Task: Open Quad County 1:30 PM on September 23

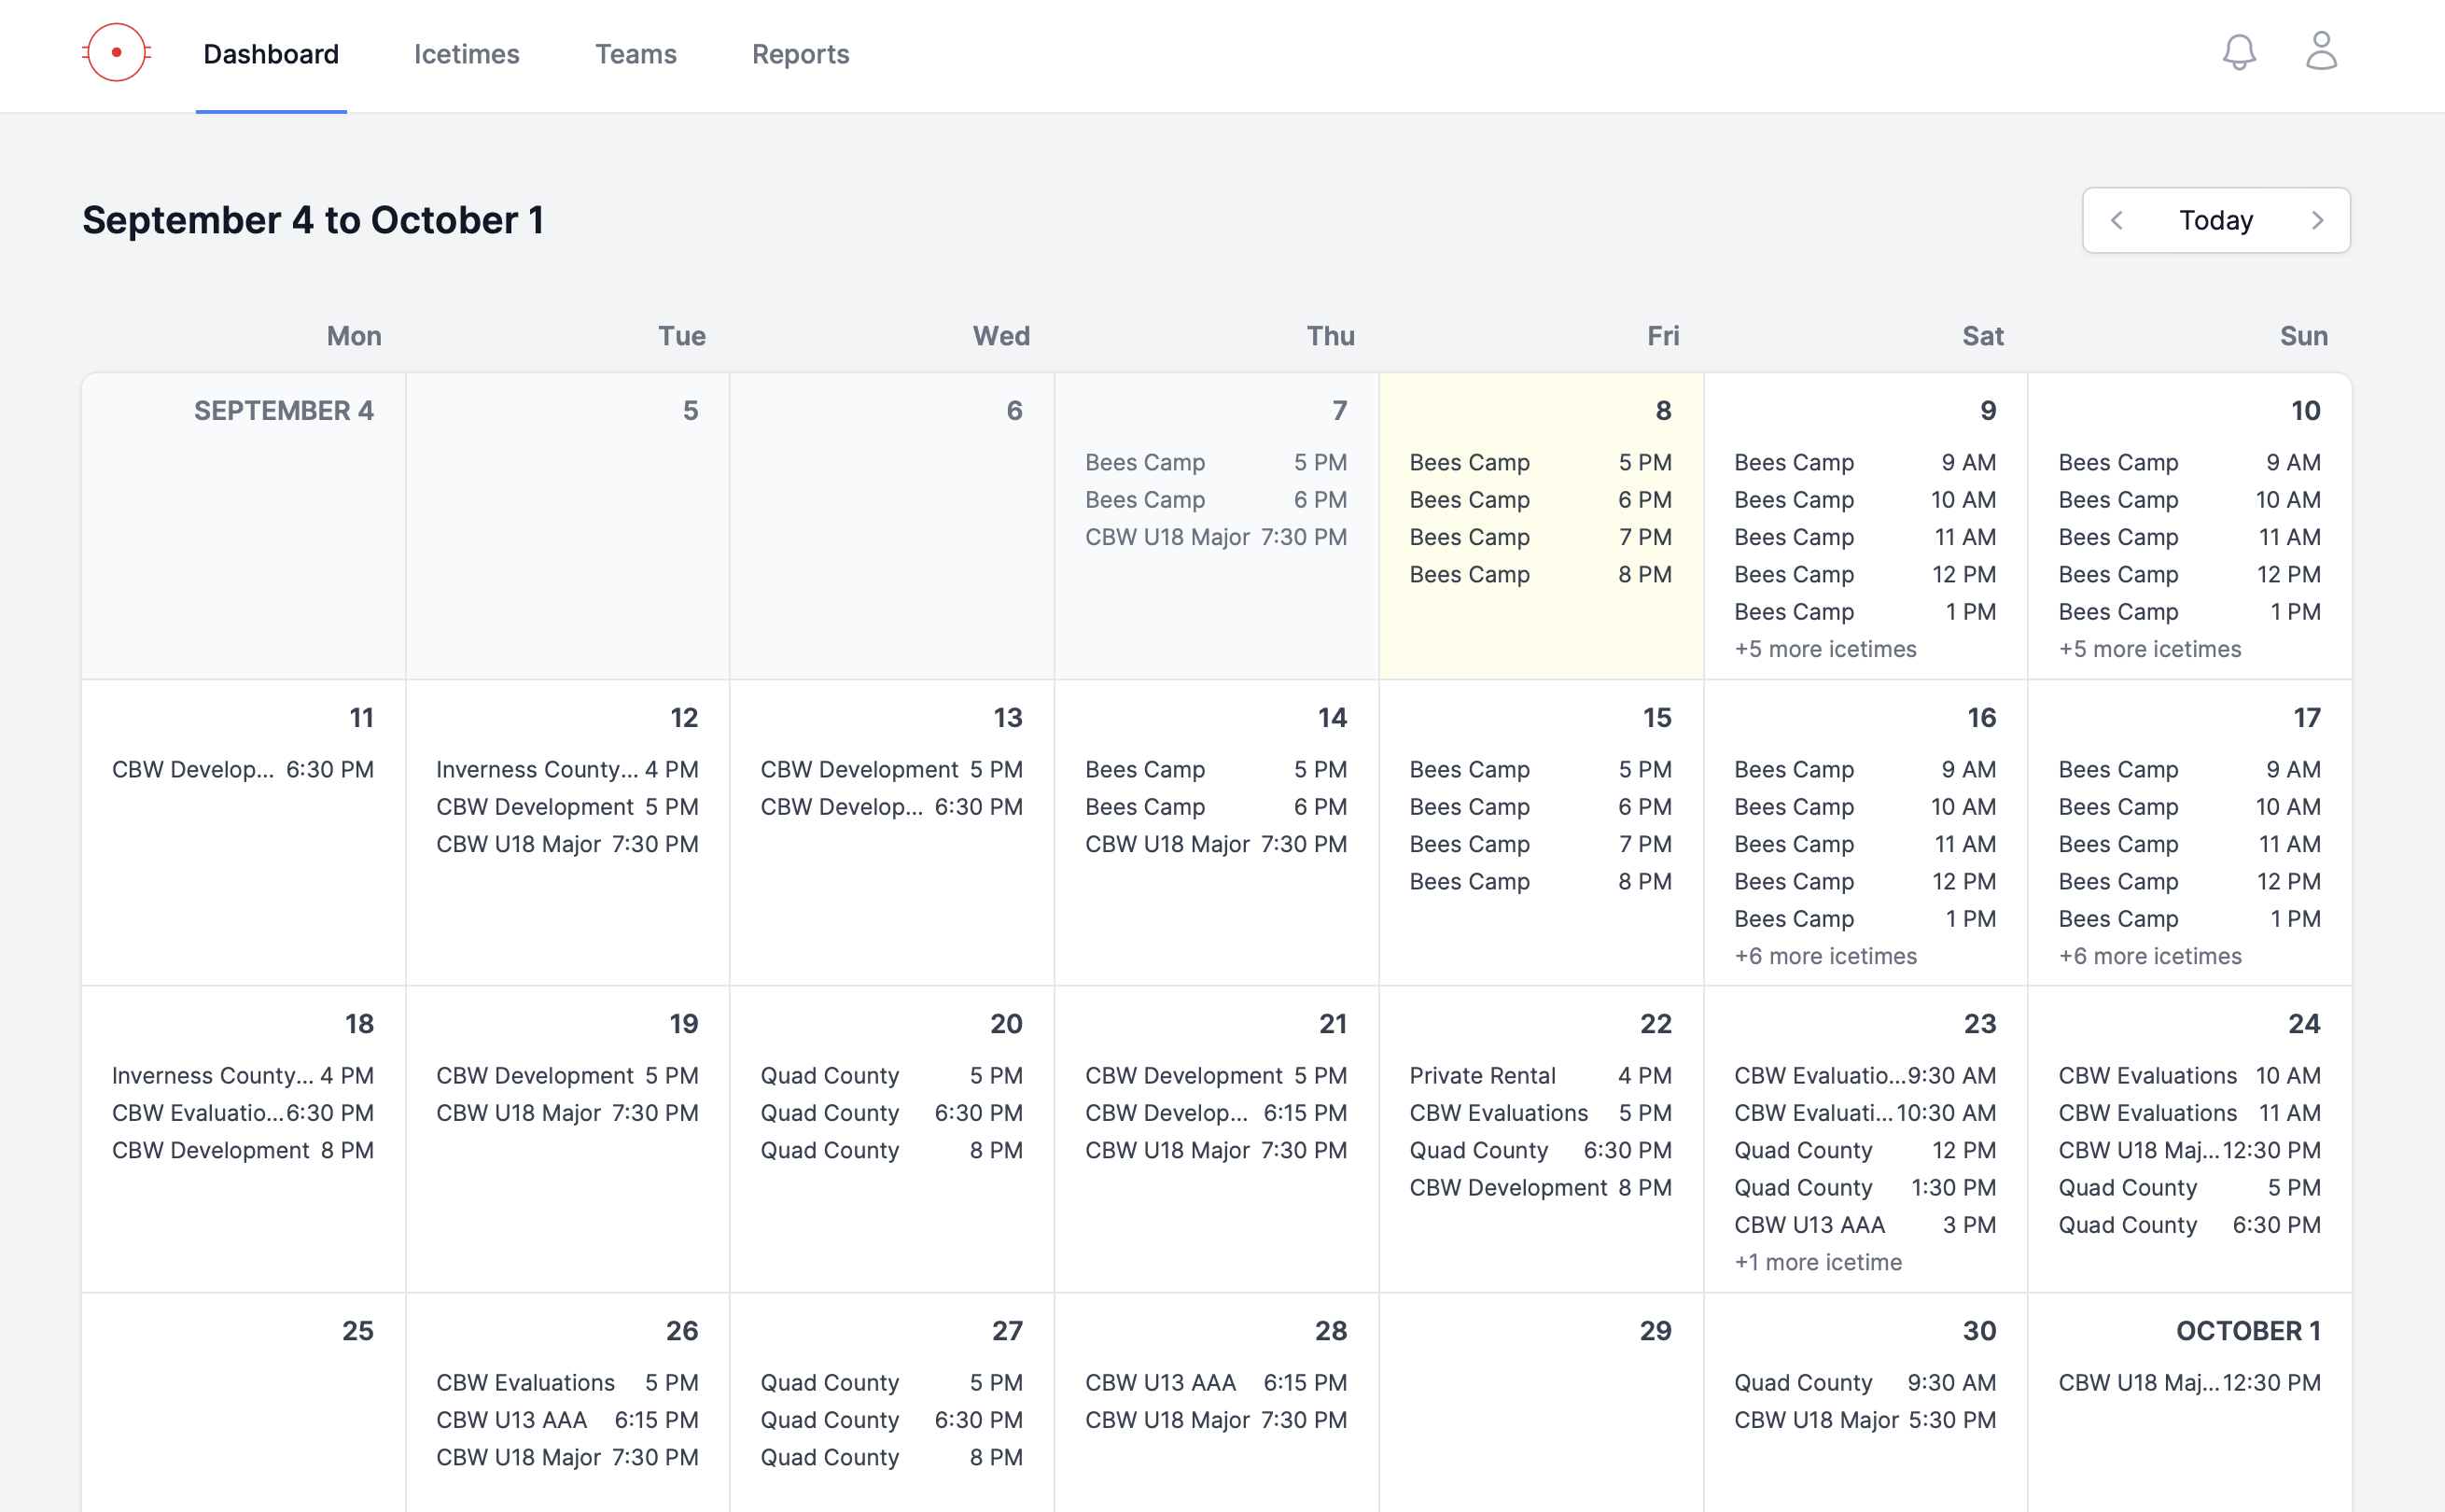Action: coord(1865,1187)
